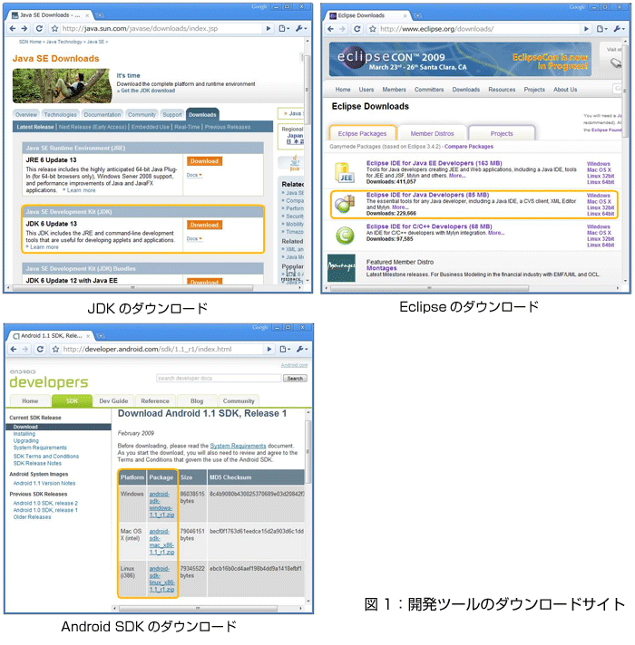Click Get the JDK download link
The height and width of the screenshot is (645, 635).
(148, 91)
